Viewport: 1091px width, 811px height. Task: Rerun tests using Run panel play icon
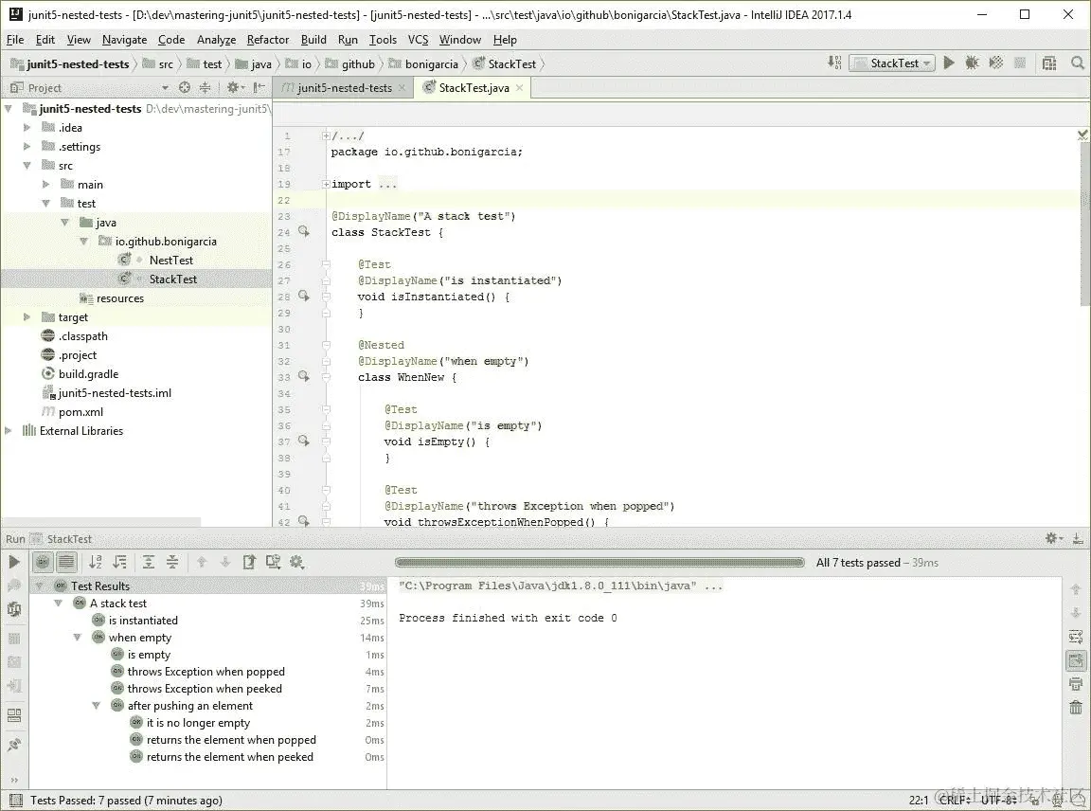pyautogui.click(x=14, y=562)
